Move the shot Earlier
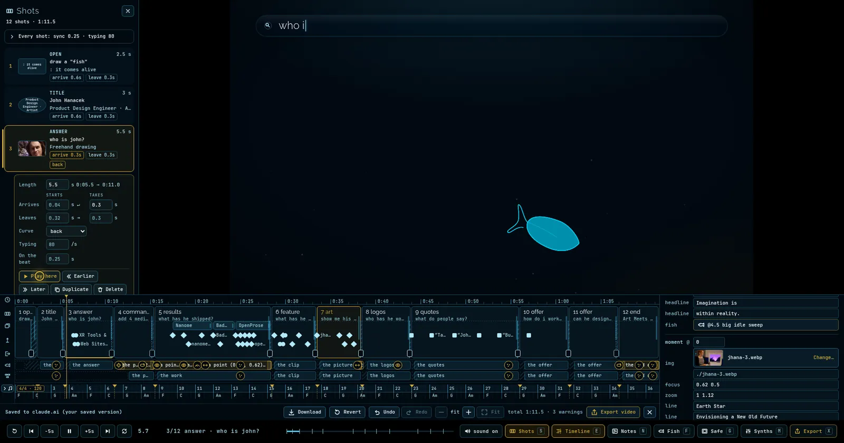 (x=80, y=276)
